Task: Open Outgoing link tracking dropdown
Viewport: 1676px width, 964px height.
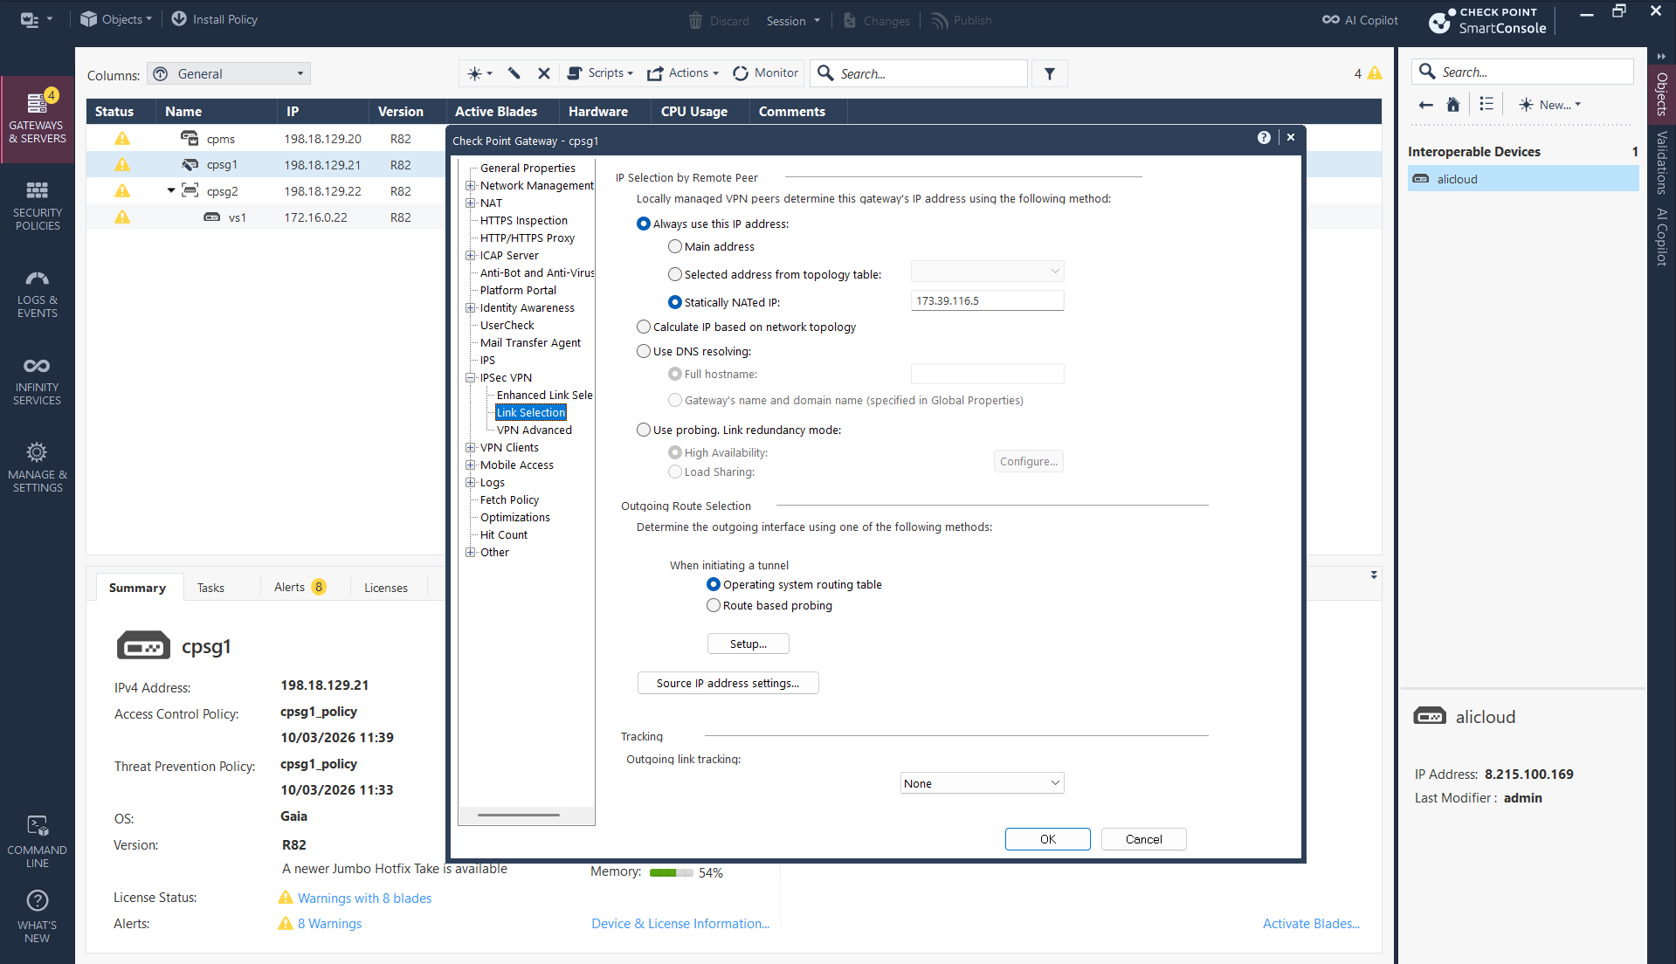Action: [x=982, y=783]
